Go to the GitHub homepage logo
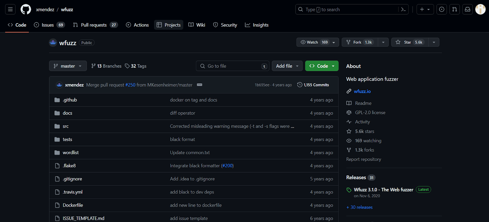489x222 pixels. 26,9
